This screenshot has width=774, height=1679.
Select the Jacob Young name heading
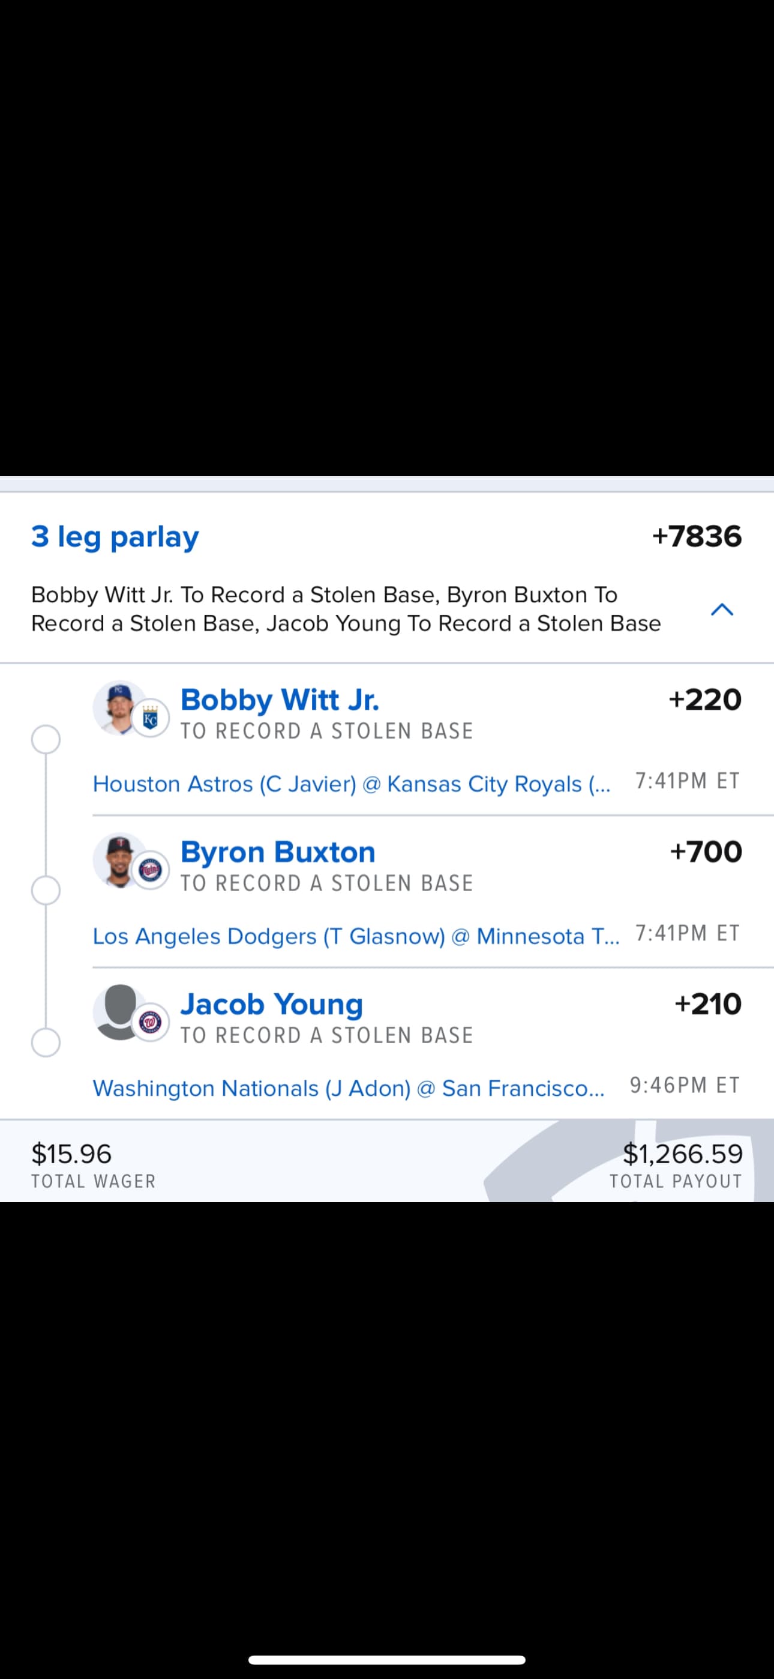coord(271,1004)
